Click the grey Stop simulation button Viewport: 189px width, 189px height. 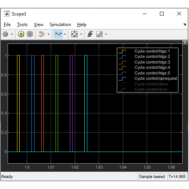coord(30,34)
